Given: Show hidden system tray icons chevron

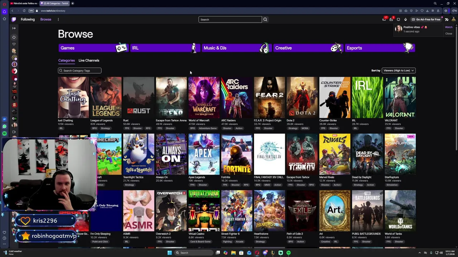Looking at the screenshot, I should pos(420,253).
